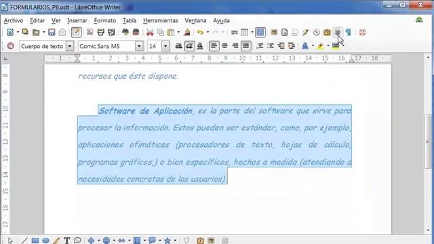Image resolution: width=434 pixels, height=244 pixels.
Task: Align text right
Action: point(235,46)
